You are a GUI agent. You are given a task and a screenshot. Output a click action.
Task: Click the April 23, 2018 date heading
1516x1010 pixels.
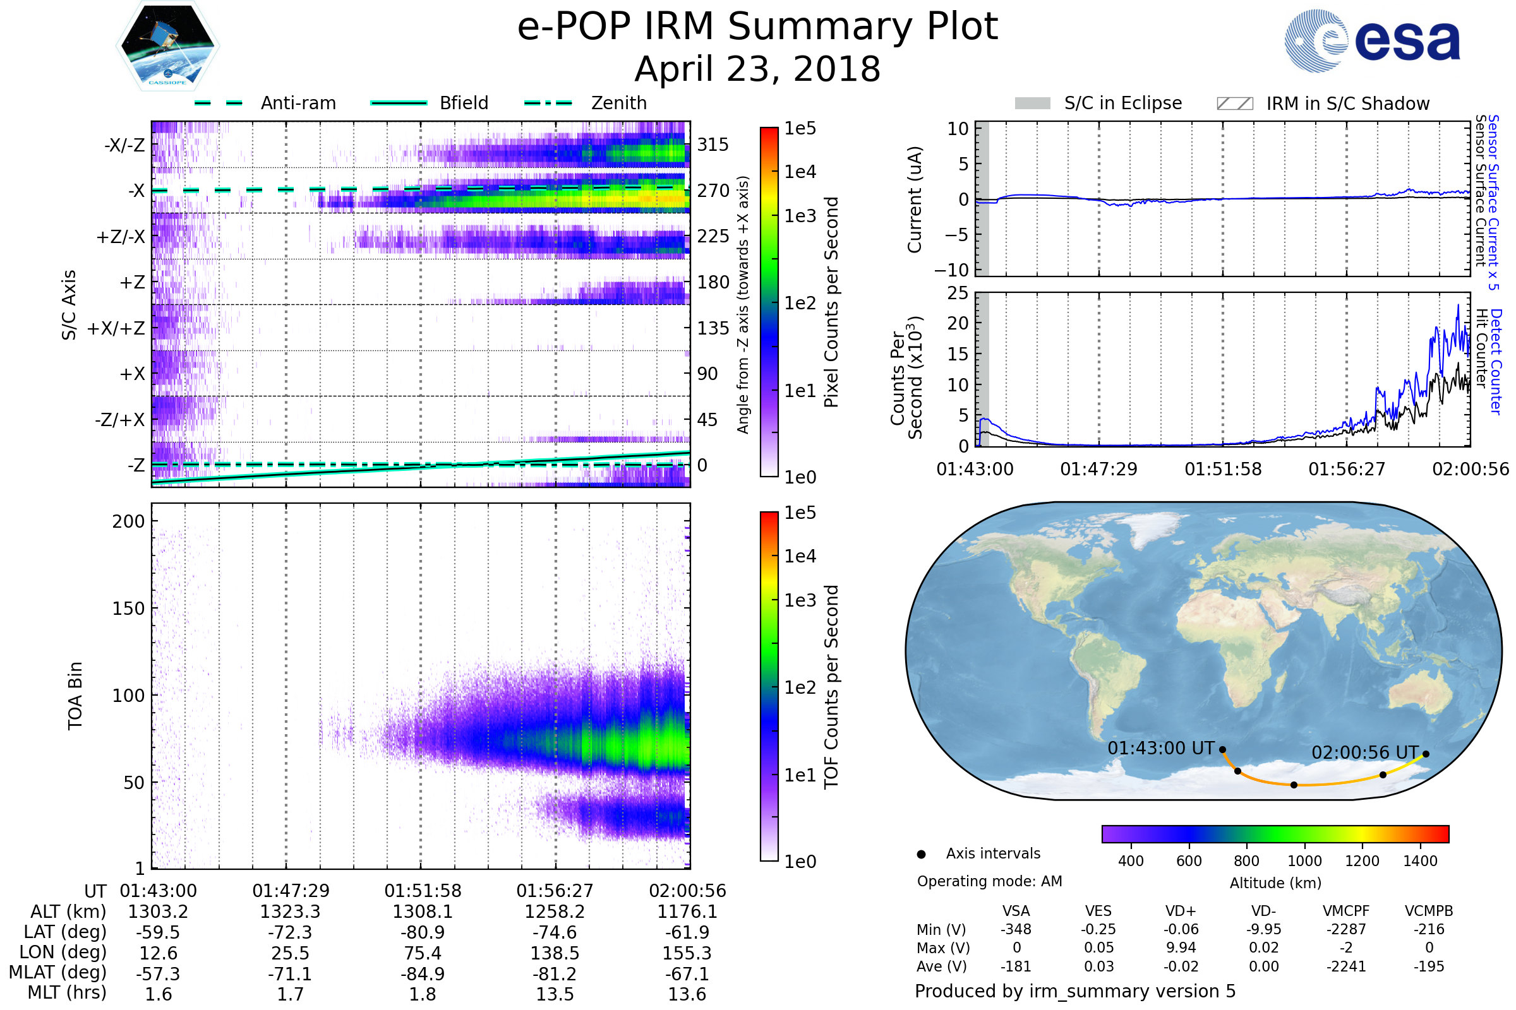tap(757, 69)
